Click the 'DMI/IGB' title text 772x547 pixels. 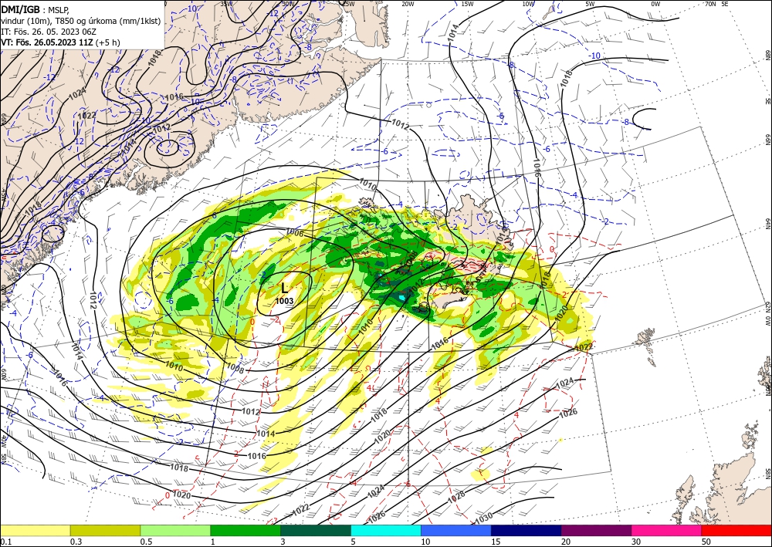[x=20, y=8]
